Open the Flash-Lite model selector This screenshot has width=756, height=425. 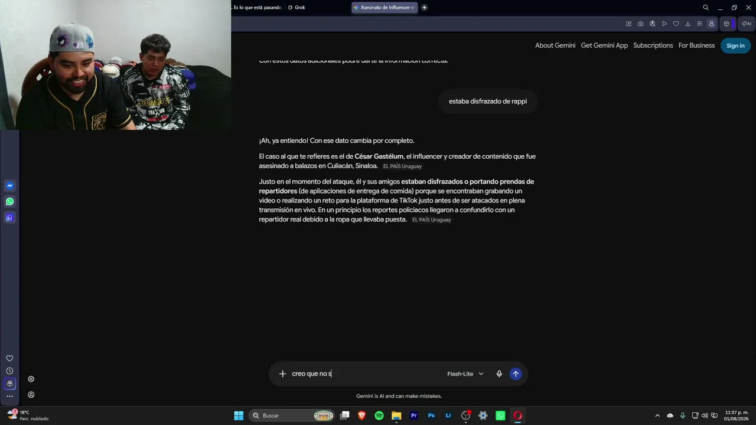pyautogui.click(x=465, y=374)
